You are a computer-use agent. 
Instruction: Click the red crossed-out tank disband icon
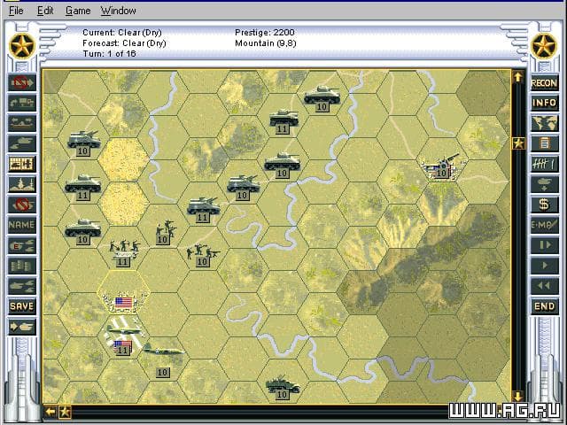(21, 205)
